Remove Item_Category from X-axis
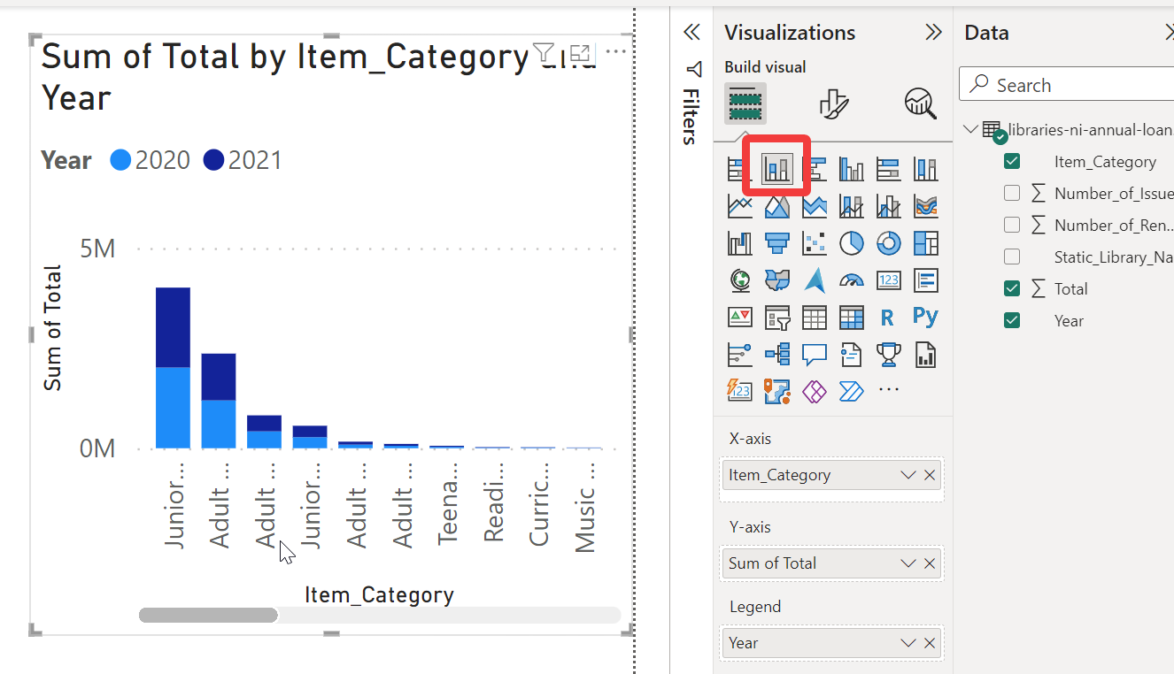1174x674 pixels. tap(930, 475)
